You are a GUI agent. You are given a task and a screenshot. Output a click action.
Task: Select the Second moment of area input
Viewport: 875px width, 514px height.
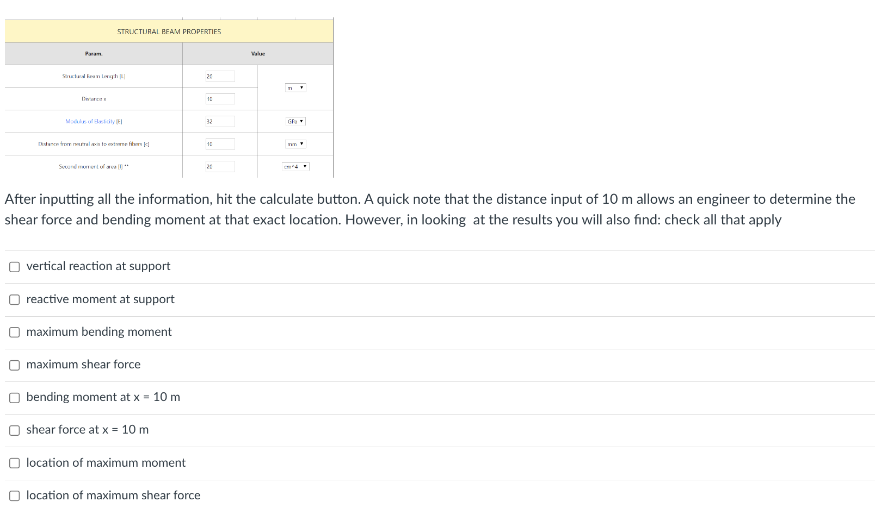tap(220, 166)
